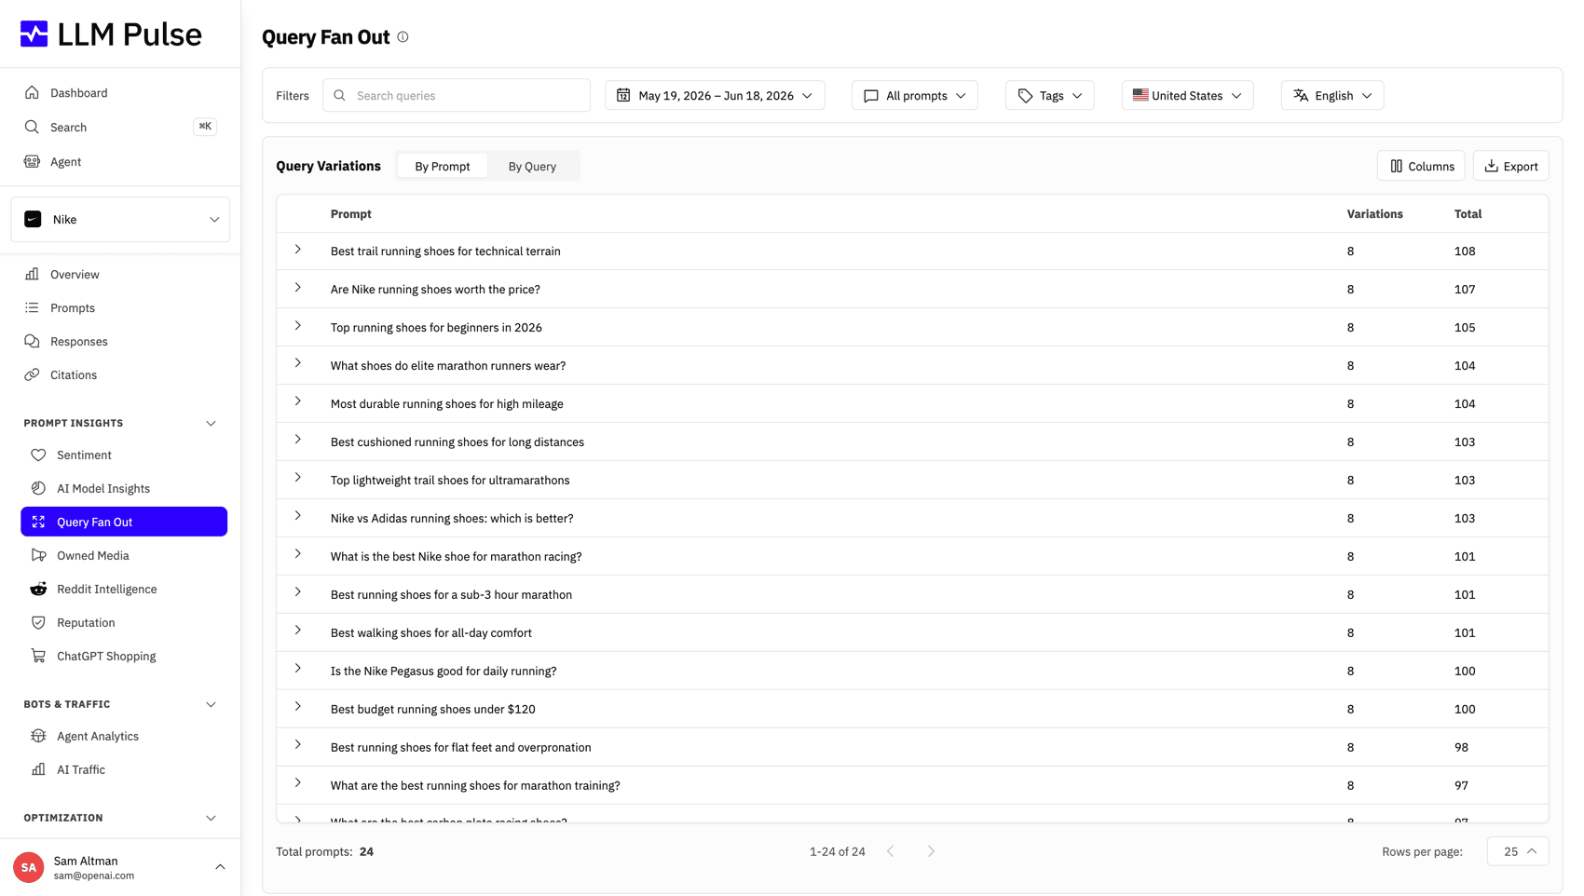Expand the marathon training prompt row
The width and height of the screenshot is (1584, 896).
point(298,783)
